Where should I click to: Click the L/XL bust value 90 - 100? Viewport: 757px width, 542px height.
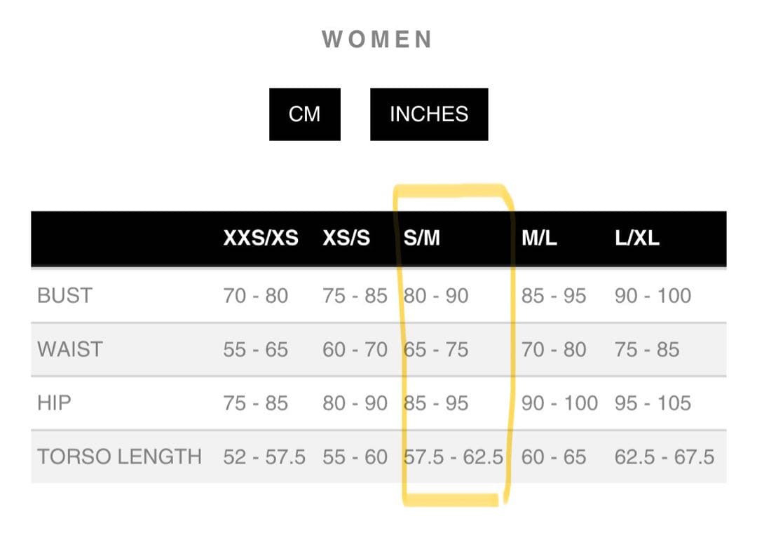653,296
